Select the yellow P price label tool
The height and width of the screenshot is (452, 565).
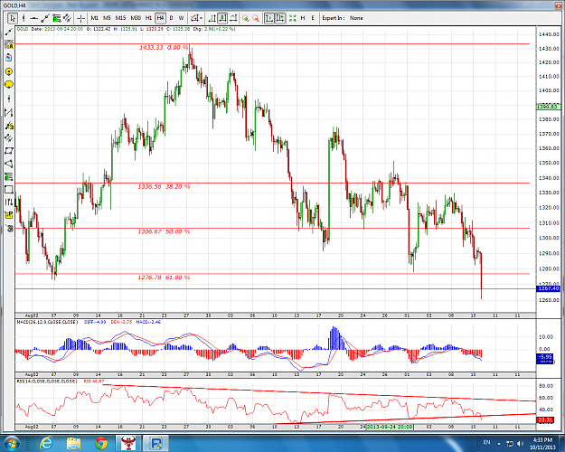coord(9,215)
